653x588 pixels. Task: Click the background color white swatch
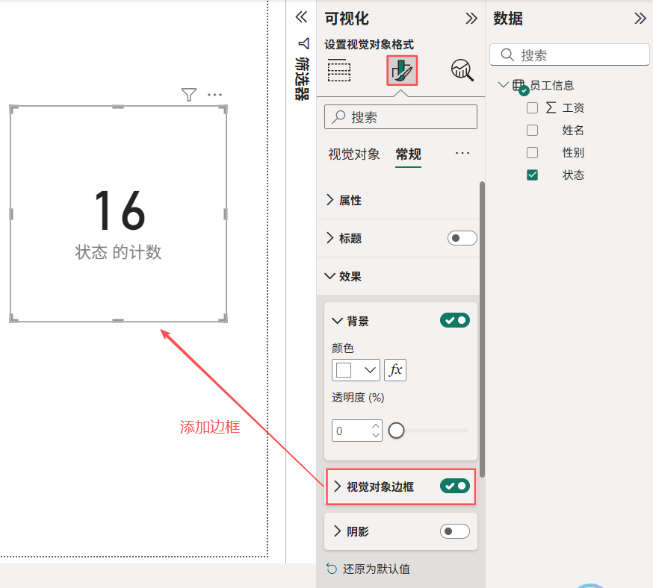click(344, 369)
